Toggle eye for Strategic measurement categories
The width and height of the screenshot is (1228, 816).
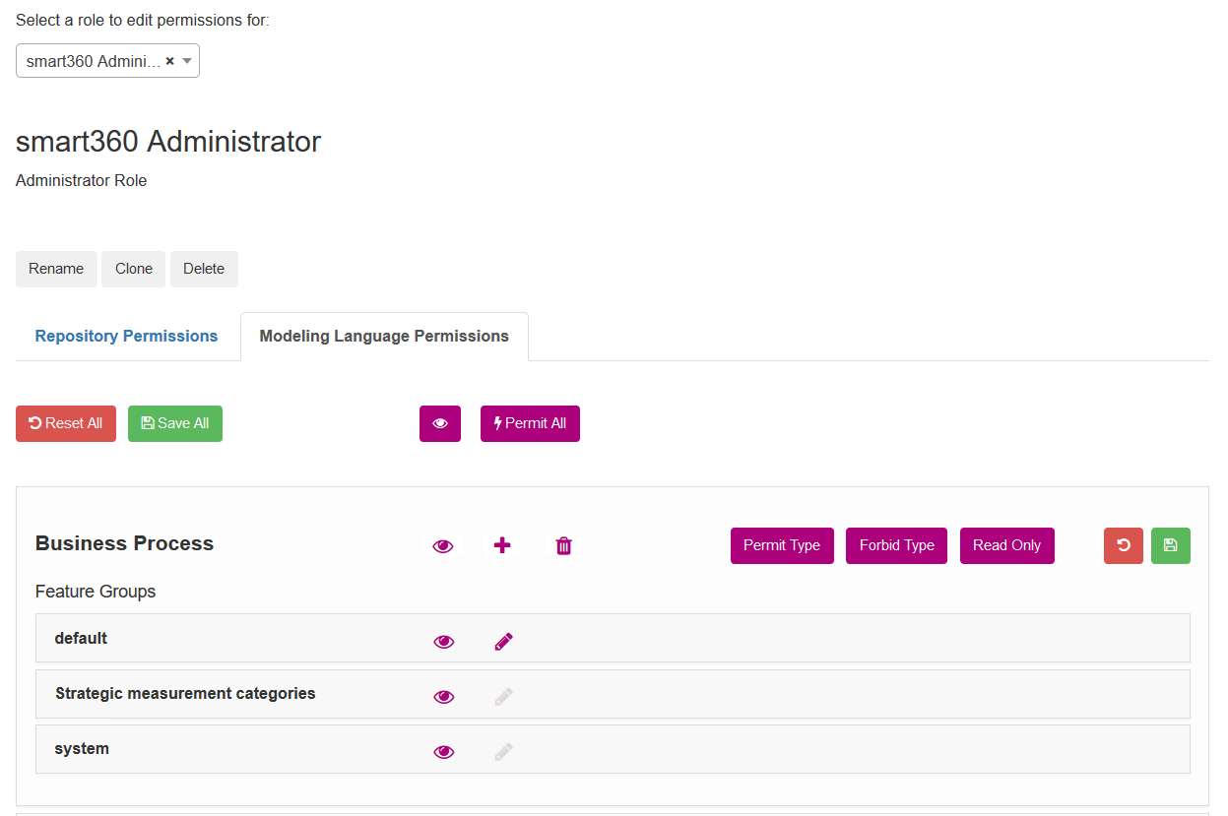pos(444,697)
